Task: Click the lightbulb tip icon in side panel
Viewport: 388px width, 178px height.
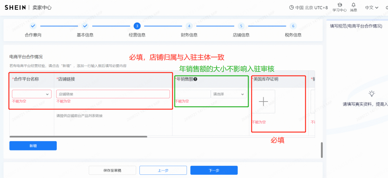Action: tap(372, 94)
